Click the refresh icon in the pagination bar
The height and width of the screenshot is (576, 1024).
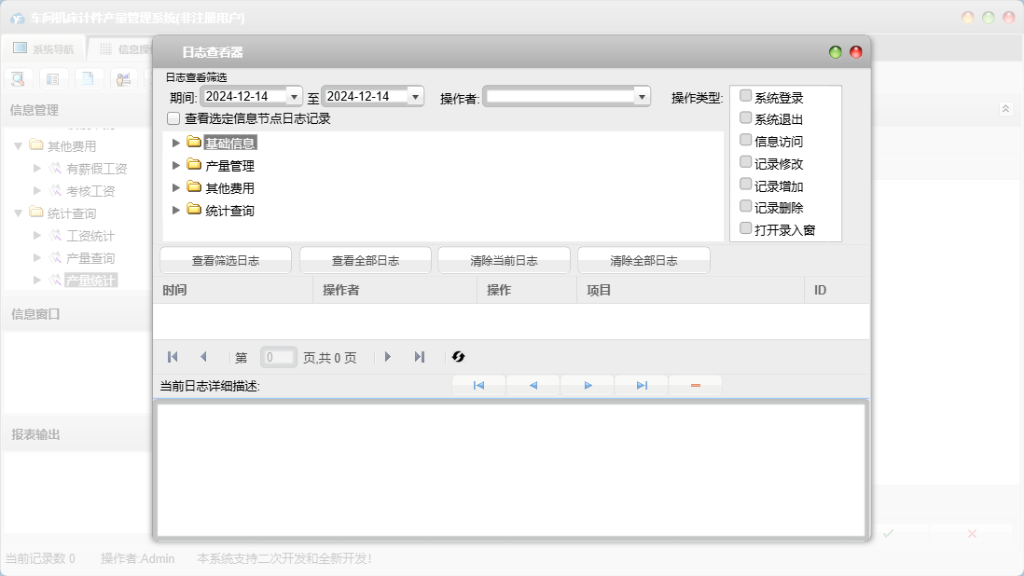click(x=458, y=357)
